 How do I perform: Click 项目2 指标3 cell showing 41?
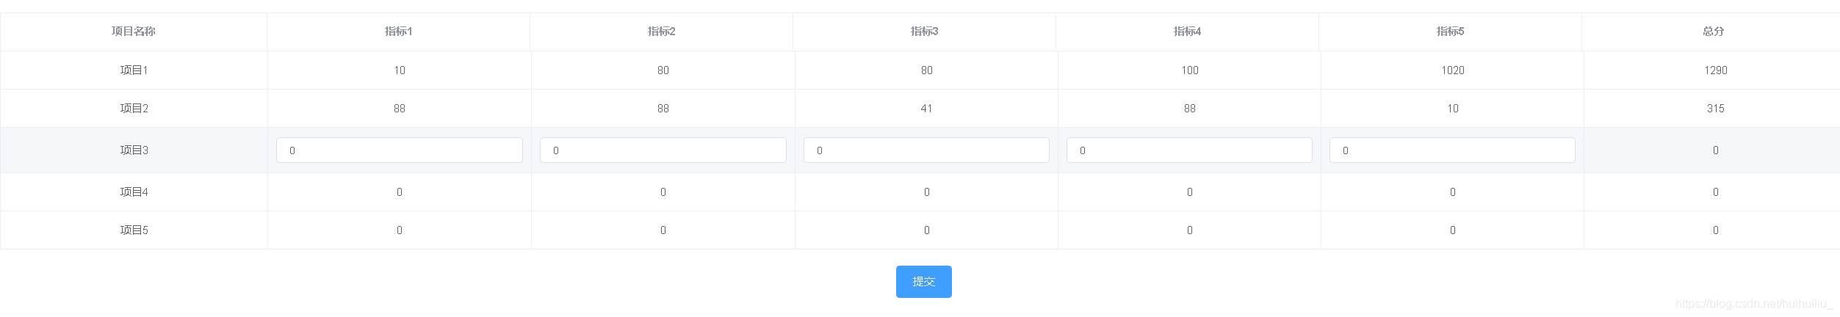tap(926, 109)
